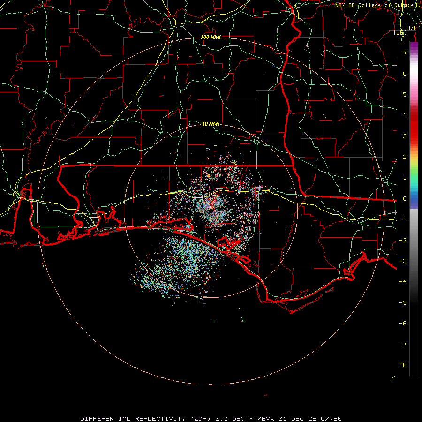Click the 5 dB tick label on scale
Screen dimensions: 422x422
405,94
